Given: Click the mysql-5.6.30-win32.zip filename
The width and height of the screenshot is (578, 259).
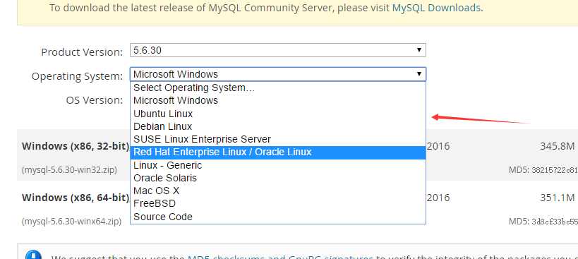Looking at the screenshot, I should 69,170.
